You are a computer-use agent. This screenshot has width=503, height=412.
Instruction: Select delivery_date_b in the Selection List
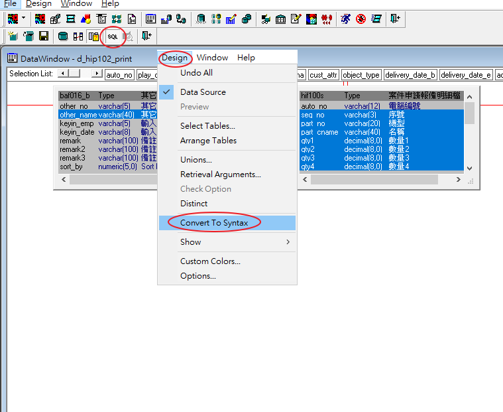tap(410, 75)
